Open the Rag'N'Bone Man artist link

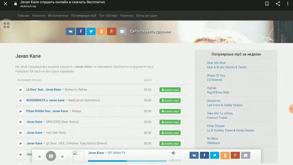pyautogui.click(x=218, y=92)
